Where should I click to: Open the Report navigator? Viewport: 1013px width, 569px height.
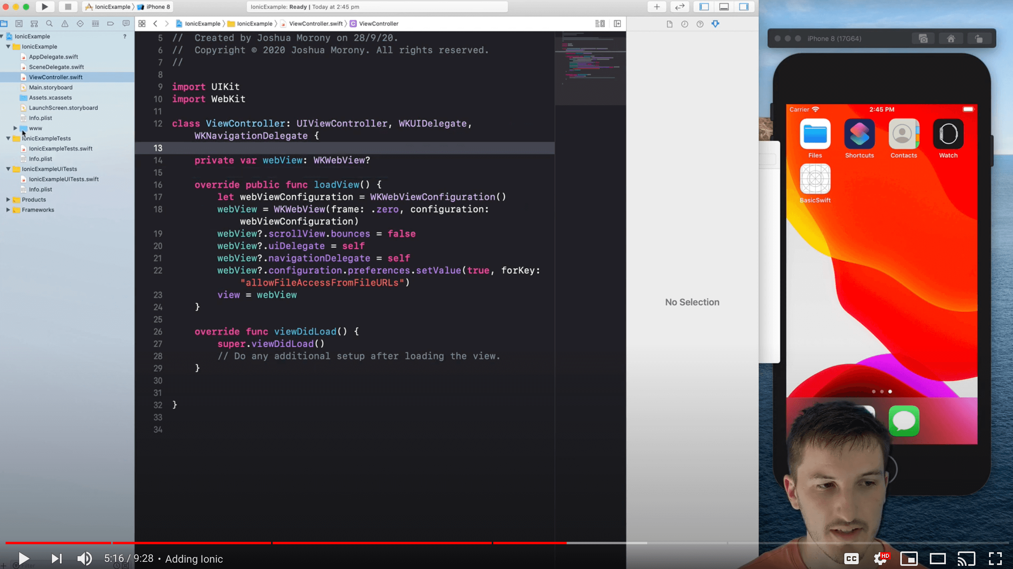126,24
